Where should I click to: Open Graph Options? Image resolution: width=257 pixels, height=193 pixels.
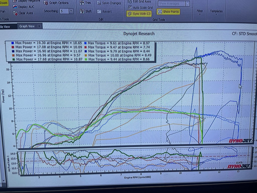[46, 3]
